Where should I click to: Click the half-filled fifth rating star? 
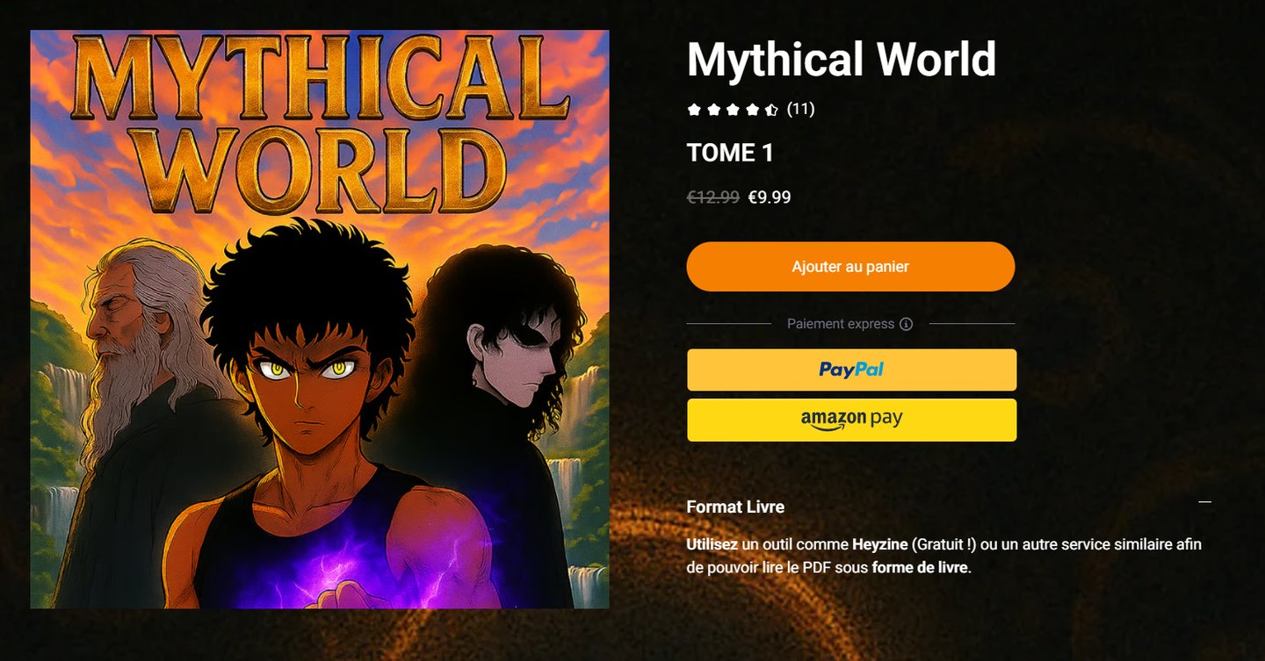[x=771, y=110]
